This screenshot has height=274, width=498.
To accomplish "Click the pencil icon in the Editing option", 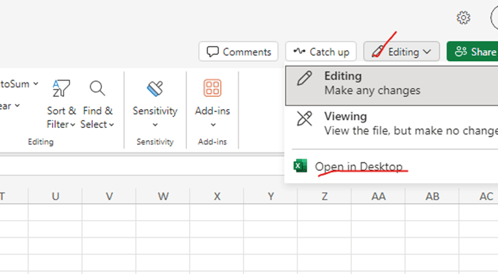I will tap(305, 78).
